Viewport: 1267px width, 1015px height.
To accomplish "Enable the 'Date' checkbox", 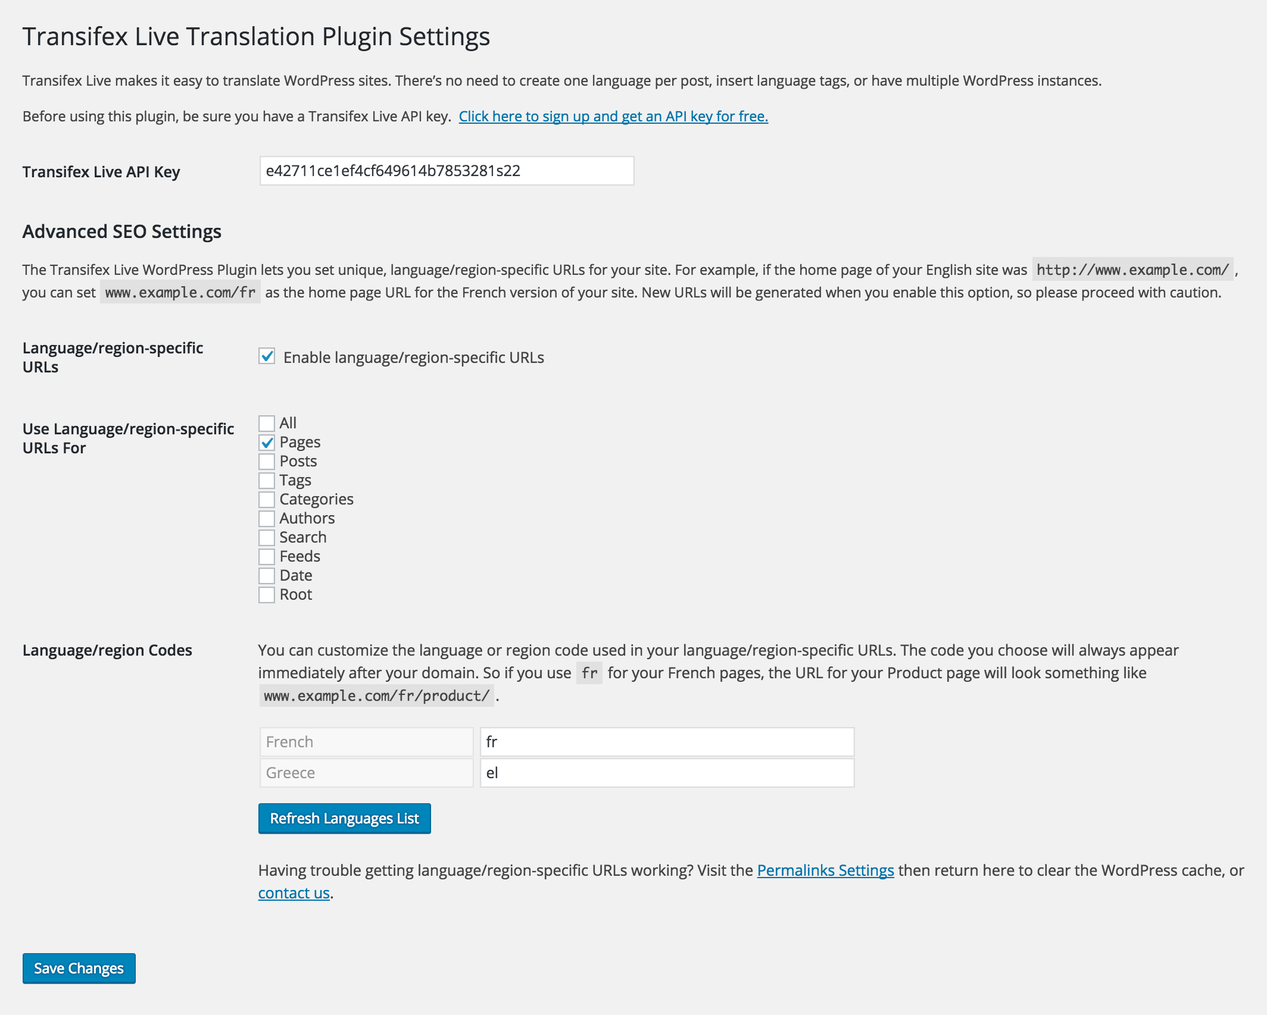I will pyautogui.click(x=266, y=575).
